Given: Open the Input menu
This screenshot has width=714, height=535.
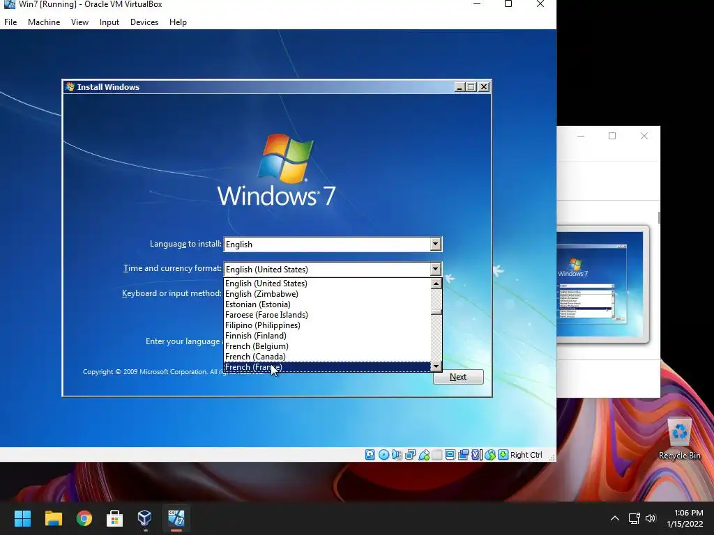Looking at the screenshot, I should (x=109, y=22).
